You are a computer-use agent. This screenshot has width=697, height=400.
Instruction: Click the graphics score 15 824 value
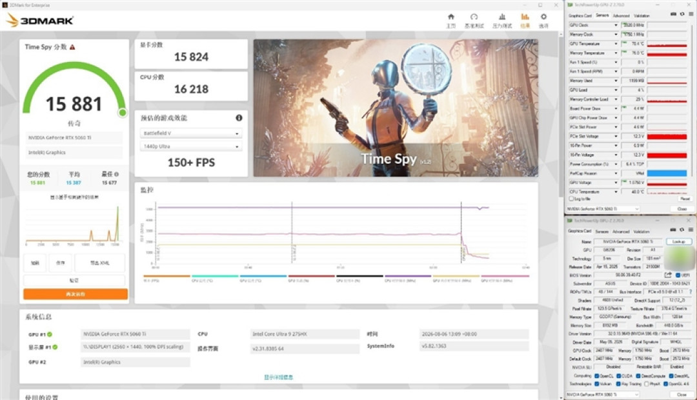(x=191, y=57)
